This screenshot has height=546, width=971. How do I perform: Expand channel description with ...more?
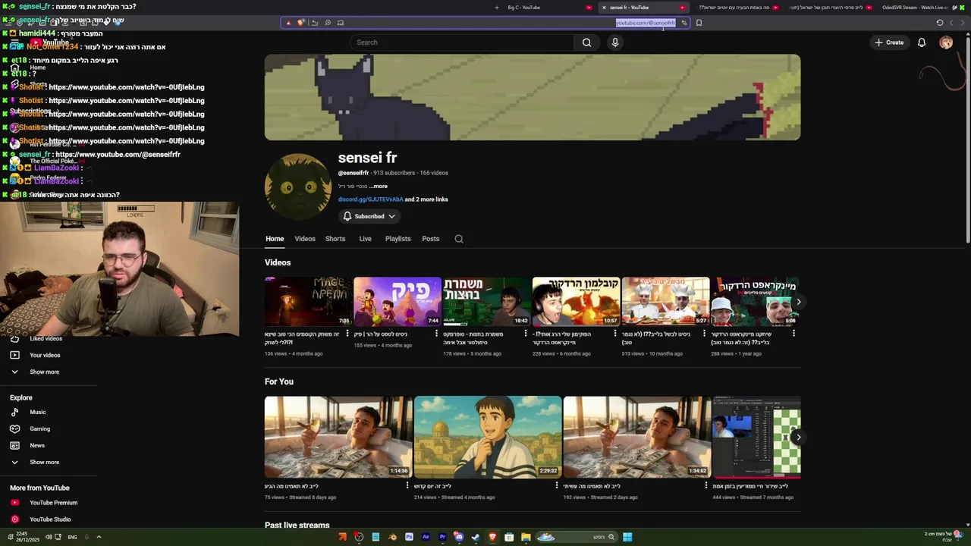(x=378, y=187)
